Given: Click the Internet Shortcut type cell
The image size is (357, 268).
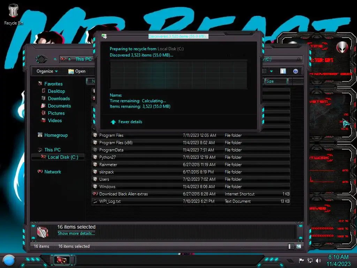Looking at the screenshot, I should click(x=240, y=194).
